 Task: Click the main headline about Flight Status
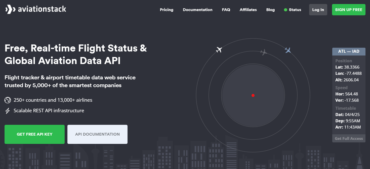point(76,54)
